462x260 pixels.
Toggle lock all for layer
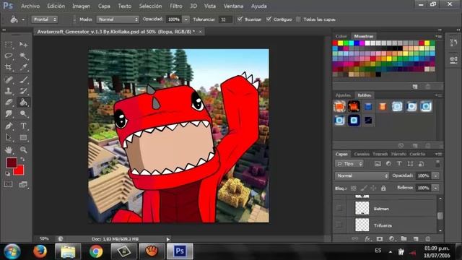pos(383,188)
